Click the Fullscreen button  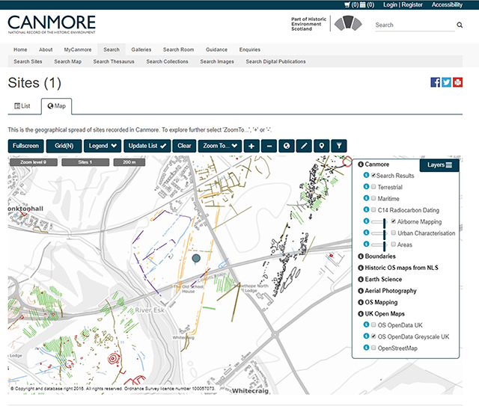(x=25, y=145)
